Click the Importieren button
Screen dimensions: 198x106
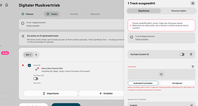pyautogui.click(x=51, y=93)
